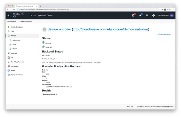Image resolution: width=181 pixels, height=117 pixels.
Task: Click the security shield alerts icon
Action: coord(133,15)
